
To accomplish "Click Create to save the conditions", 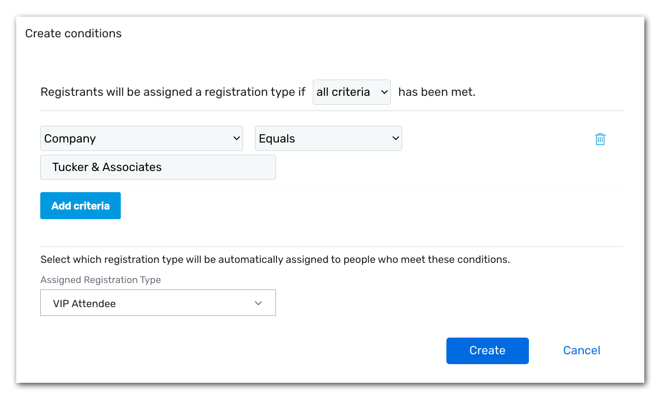I will (x=487, y=350).
